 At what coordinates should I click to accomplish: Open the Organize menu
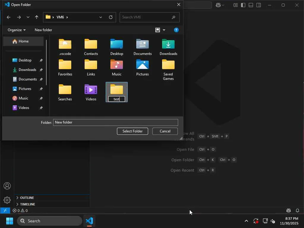[x=16, y=30]
